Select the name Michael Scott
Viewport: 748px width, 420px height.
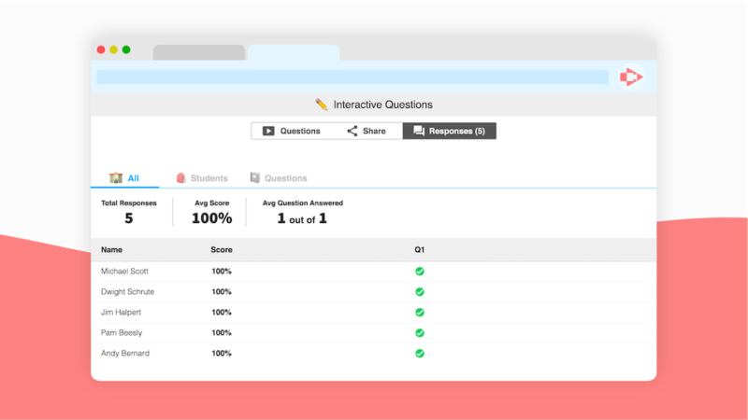124,271
